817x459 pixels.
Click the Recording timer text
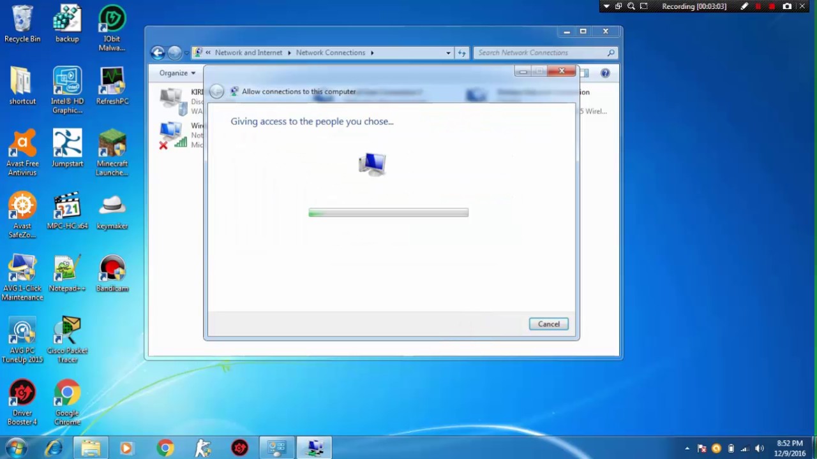694,6
